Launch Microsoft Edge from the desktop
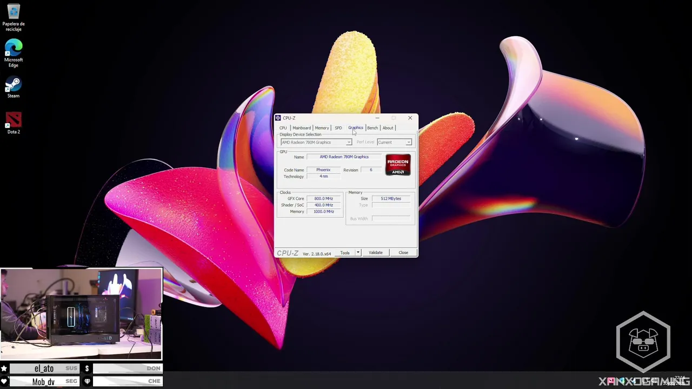692x389 pixels. click(x=14, y=53)
